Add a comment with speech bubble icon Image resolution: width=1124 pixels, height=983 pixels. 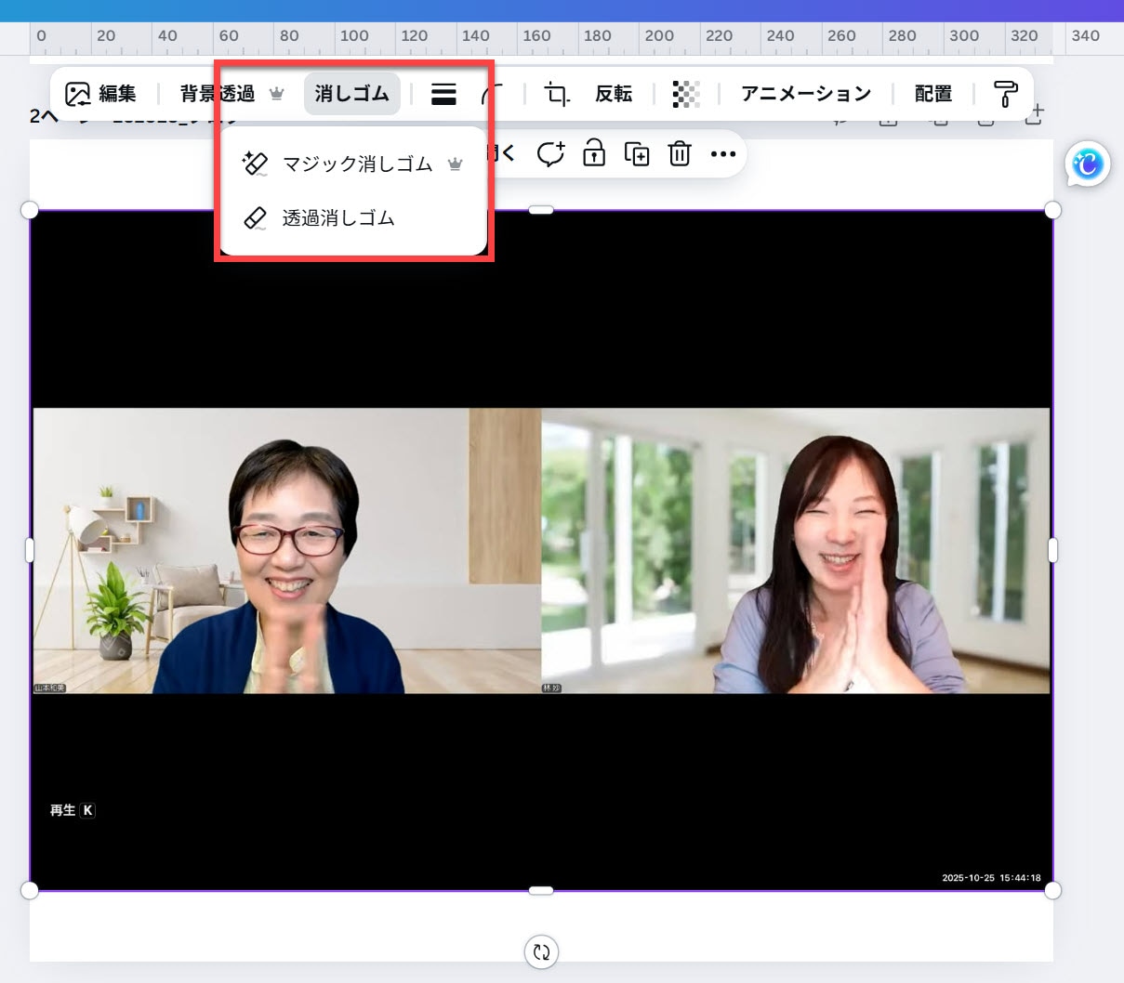tap(550, 154)
